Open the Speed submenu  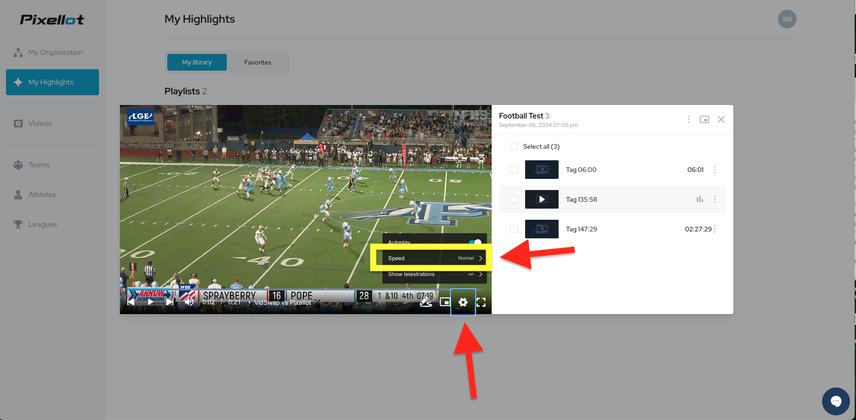point(435,258)
